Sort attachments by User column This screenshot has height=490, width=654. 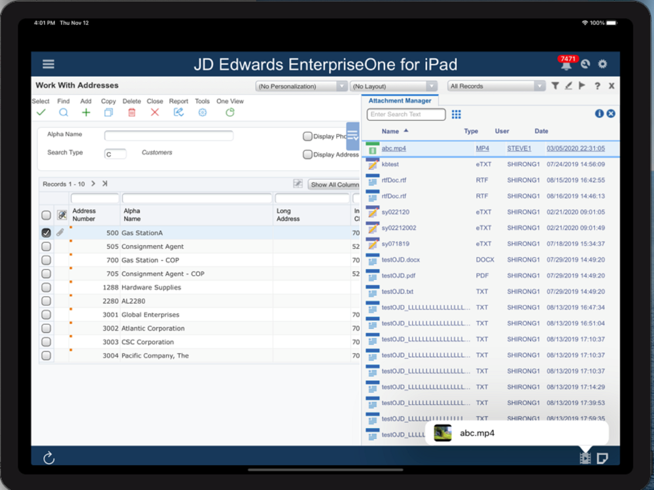pos(502,131)
